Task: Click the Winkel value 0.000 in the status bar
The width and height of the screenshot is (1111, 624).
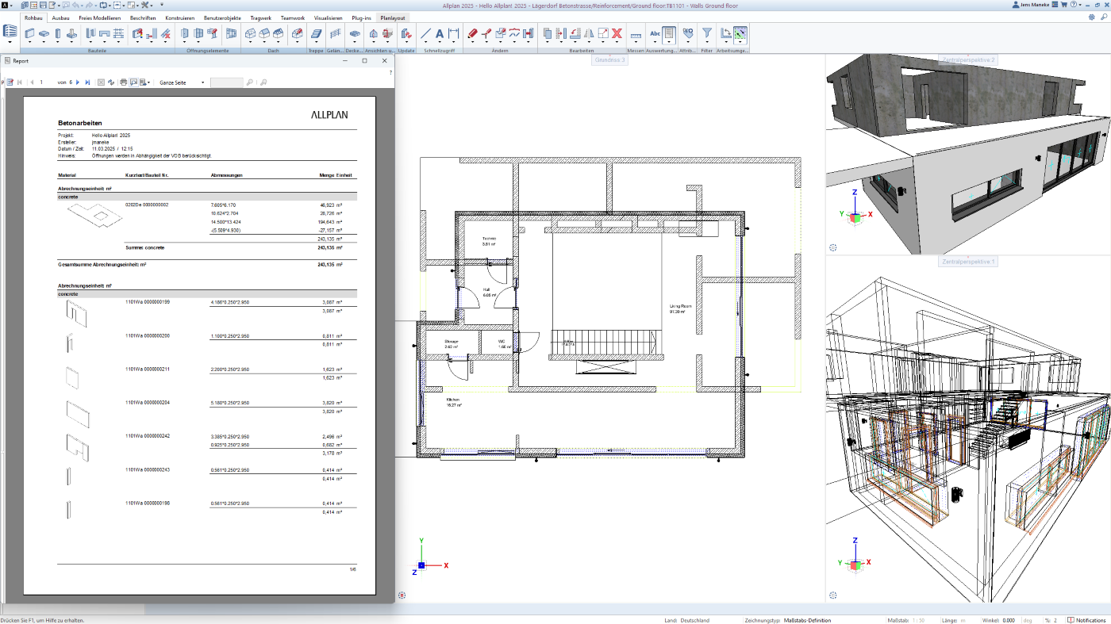Action: [x=1008, y=620]
